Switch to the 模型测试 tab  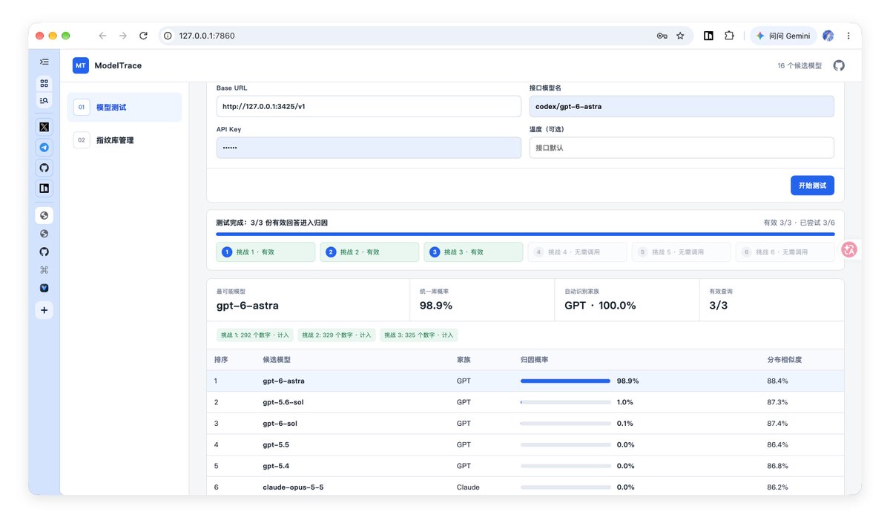pos(124,108)
